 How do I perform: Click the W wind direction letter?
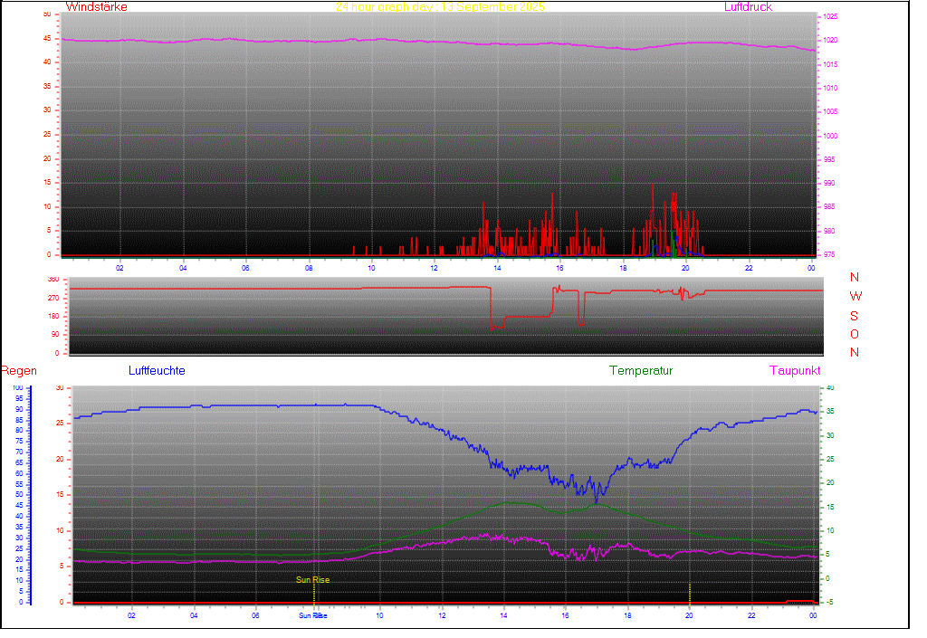pos(855,297)
